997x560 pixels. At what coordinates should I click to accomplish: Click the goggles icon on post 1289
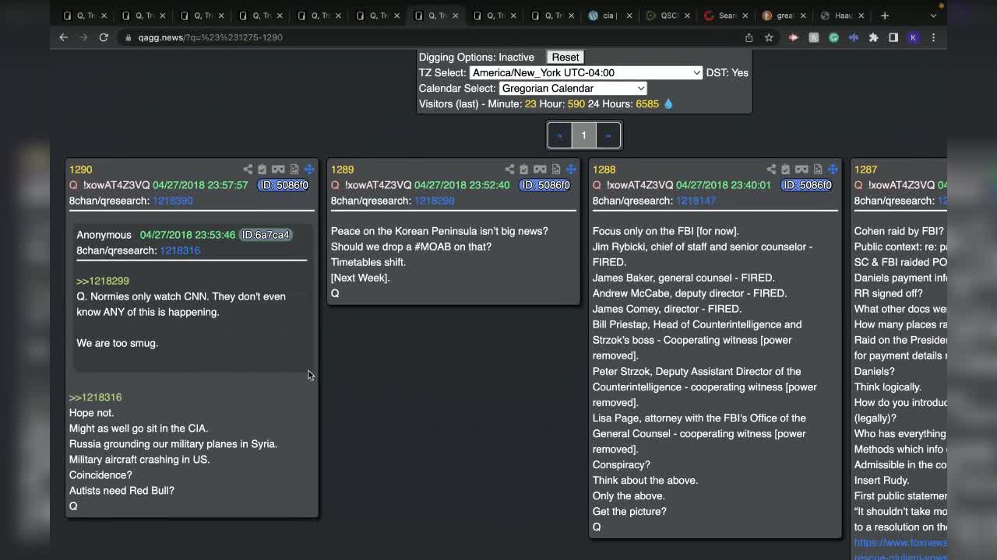[540, 169]
